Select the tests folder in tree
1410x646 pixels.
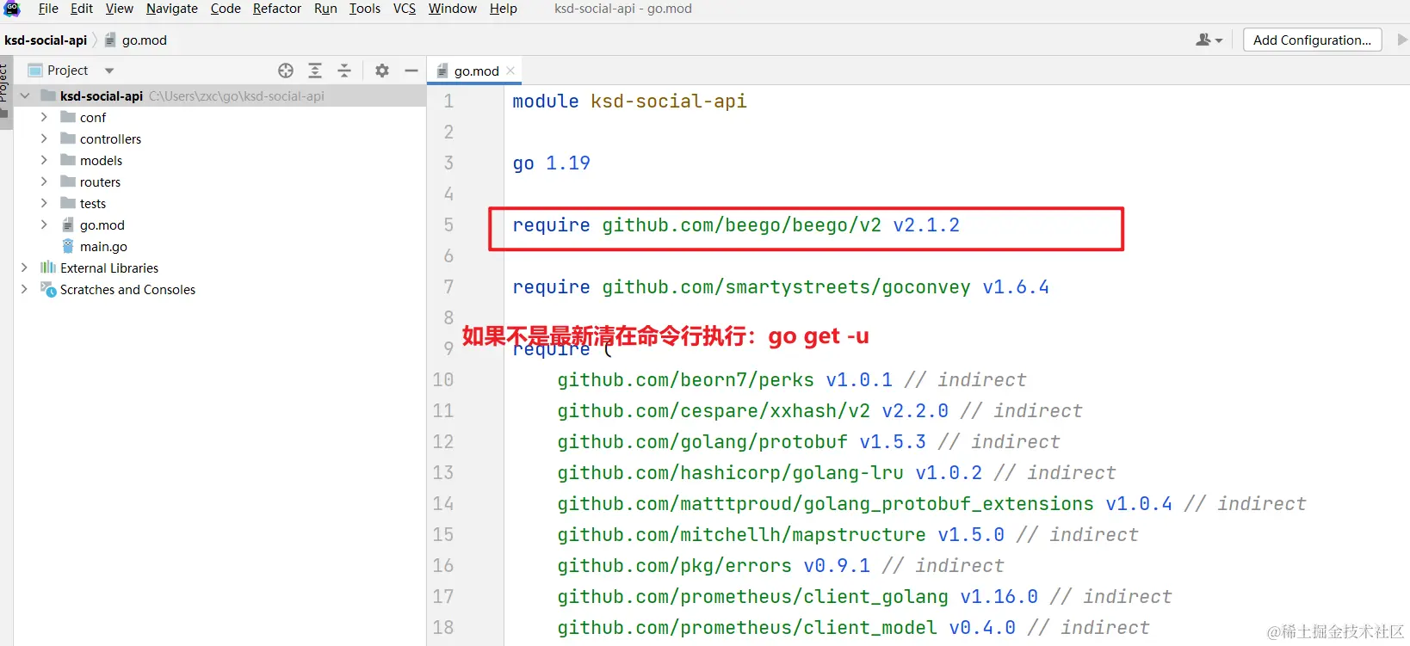click(93, 203)
